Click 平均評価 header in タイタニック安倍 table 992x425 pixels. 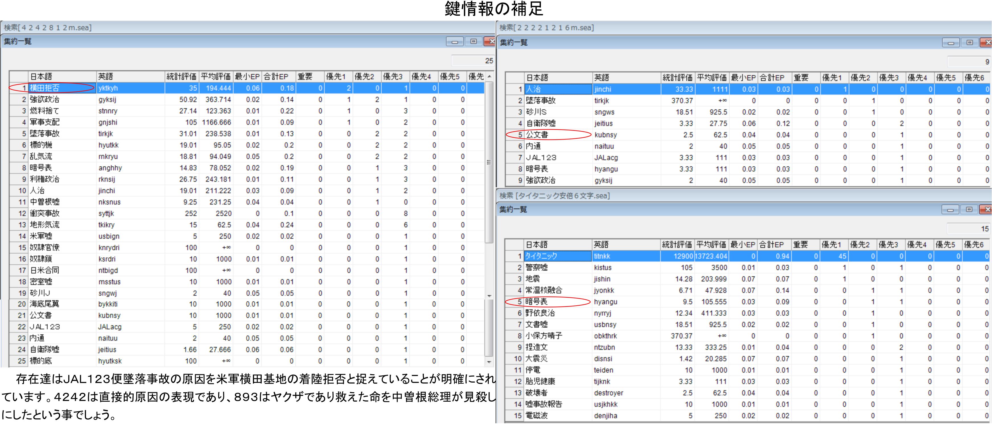pos(711,245)
